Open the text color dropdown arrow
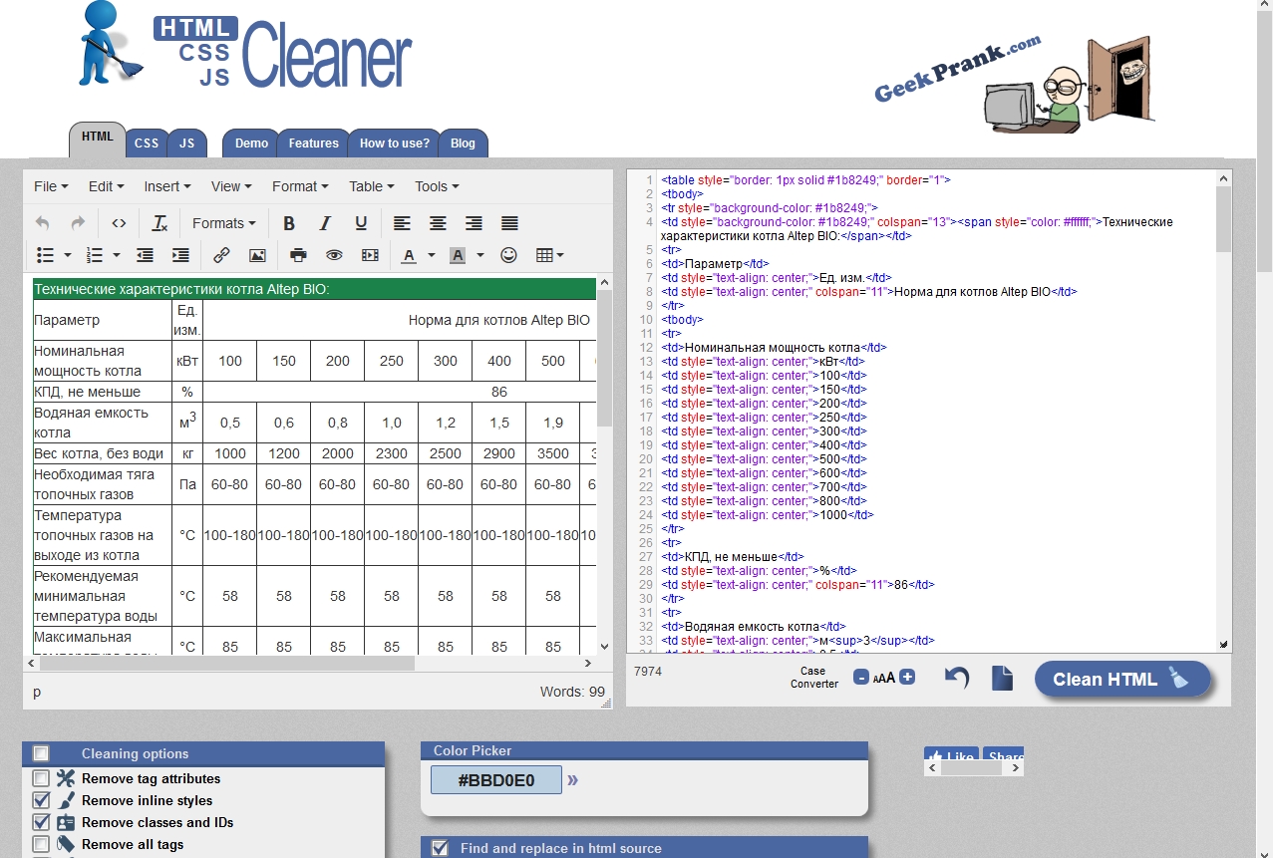1273x858 pixels. pyautogui.click(x=432, y=255)
